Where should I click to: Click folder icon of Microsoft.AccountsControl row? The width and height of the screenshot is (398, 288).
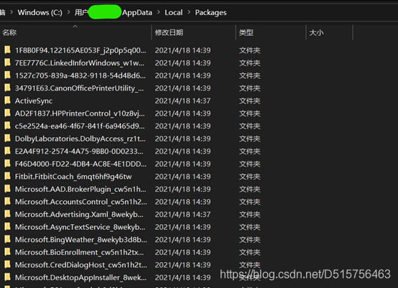7,202
